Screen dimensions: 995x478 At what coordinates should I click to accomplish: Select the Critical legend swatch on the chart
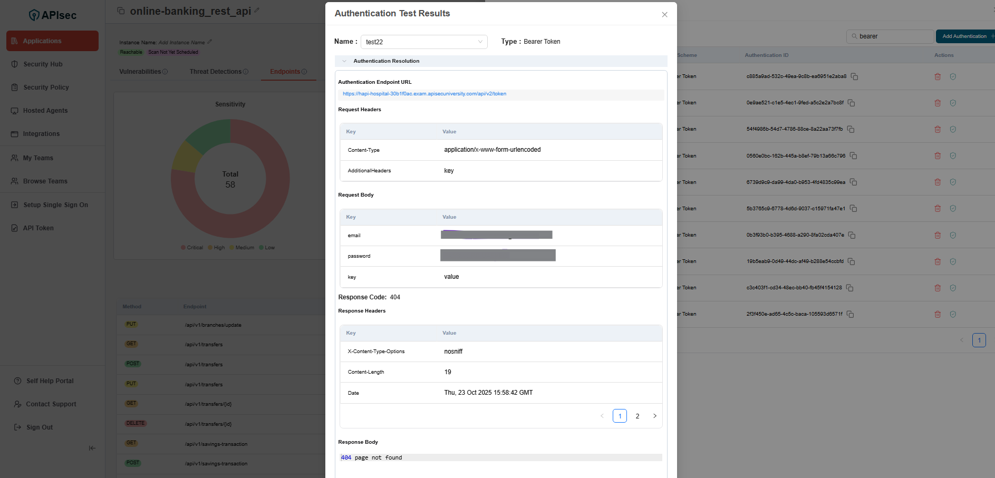tap(184, 247)
